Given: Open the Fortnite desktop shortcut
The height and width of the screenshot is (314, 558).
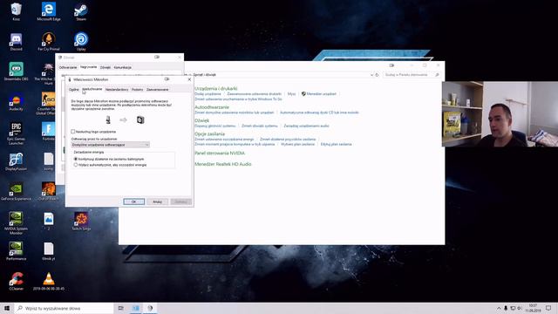Looking at the screenshot, I should click(49, 132).
